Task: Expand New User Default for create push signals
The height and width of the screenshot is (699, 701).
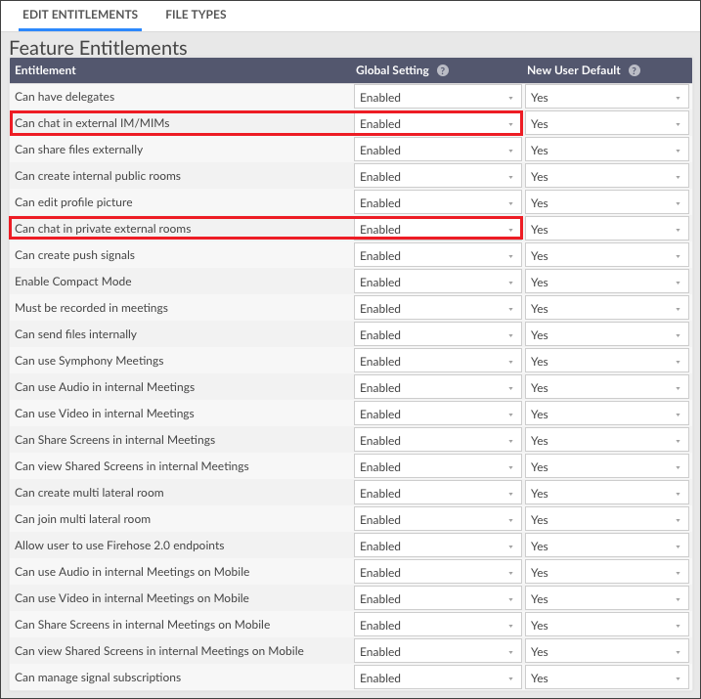Action: pos(607,255)
